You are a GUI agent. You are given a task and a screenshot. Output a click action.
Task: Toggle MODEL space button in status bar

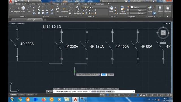[102, 95]
